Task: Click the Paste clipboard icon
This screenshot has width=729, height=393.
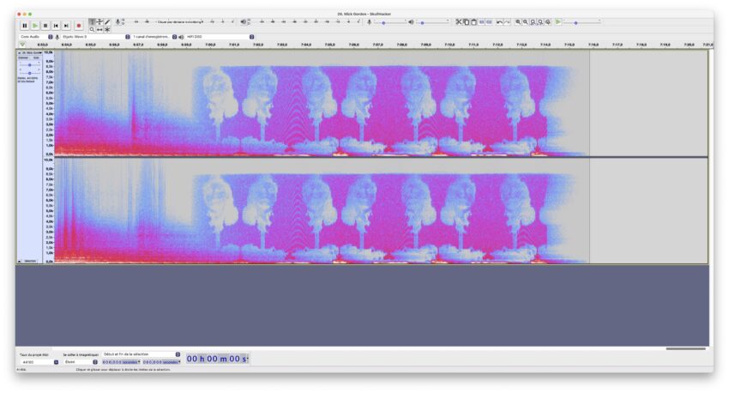Action: click(473, 21)
